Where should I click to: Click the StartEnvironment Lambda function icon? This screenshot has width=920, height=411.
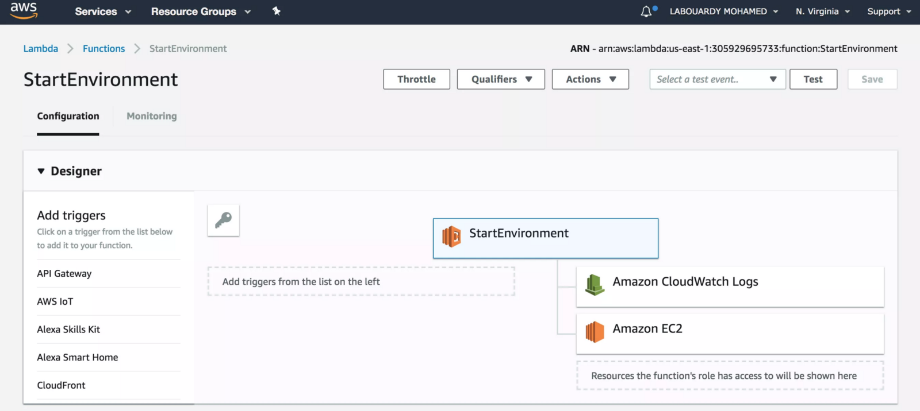(x=451, y=236)
